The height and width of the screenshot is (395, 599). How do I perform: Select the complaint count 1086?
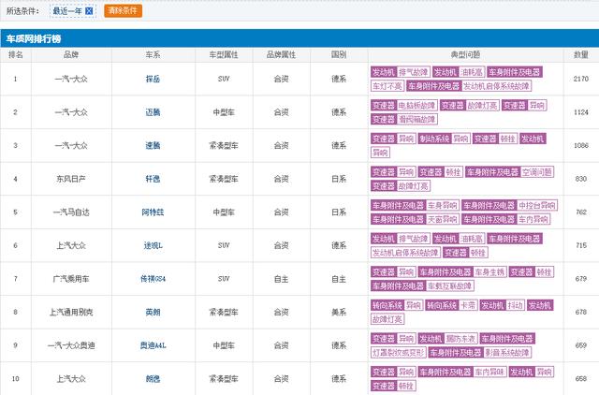point(581,145)
